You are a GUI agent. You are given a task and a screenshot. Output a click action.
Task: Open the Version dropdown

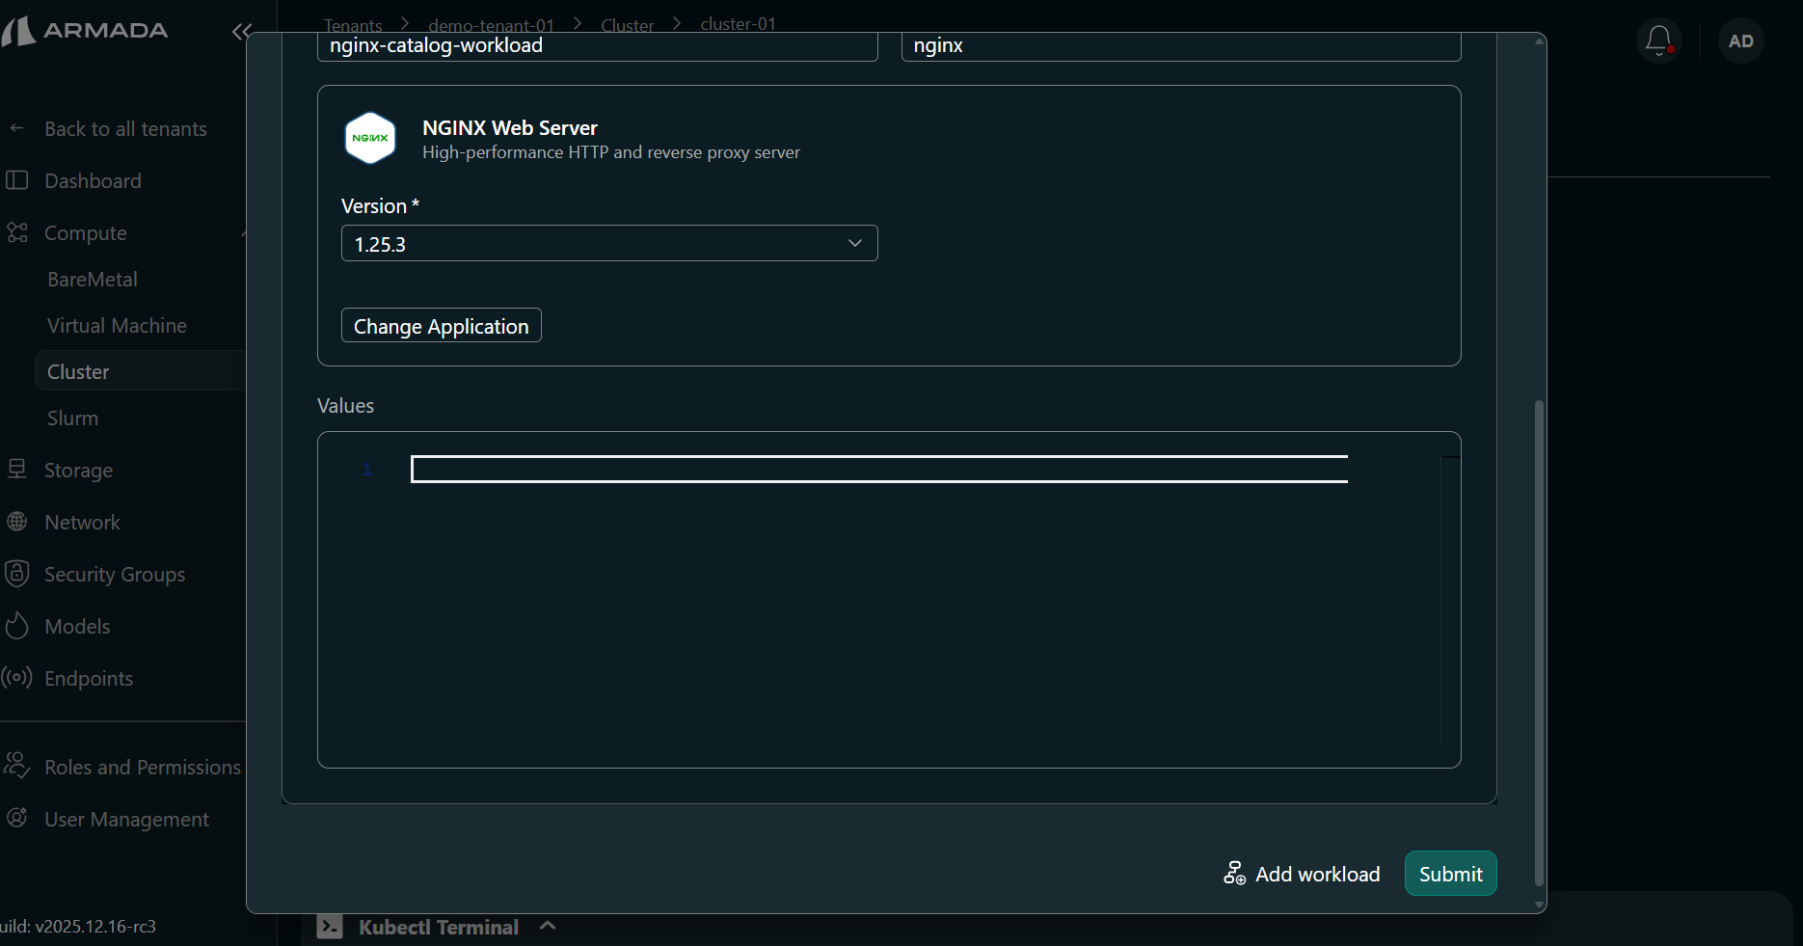[x=609, y=243]
